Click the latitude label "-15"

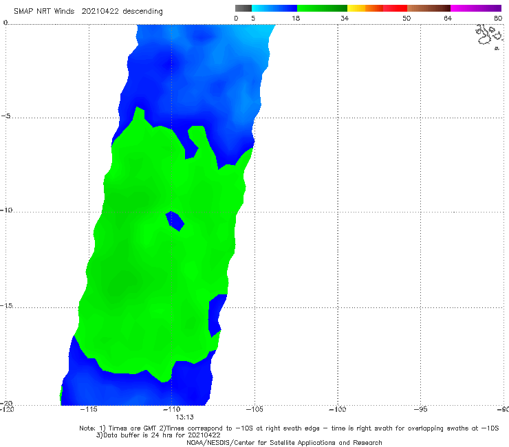tap(6, 305)
